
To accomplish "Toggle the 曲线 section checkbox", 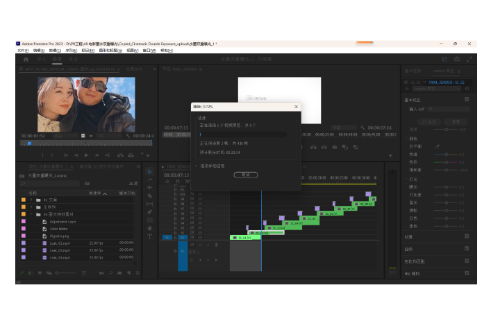I will click(x=467, y=248).
